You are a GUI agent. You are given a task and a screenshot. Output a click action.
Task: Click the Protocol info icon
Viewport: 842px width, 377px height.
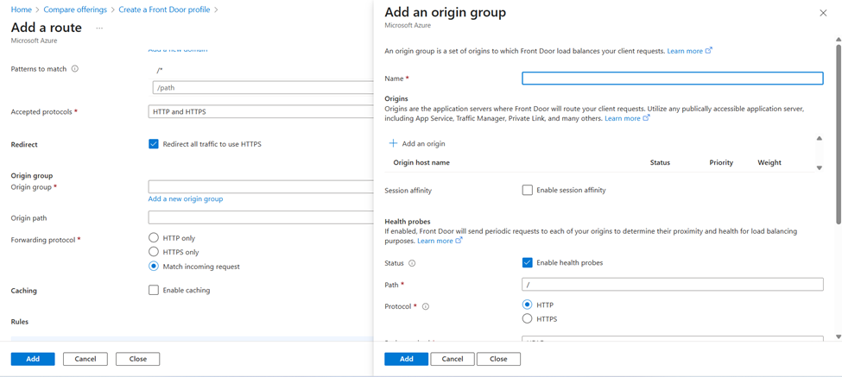pos(426,307)
